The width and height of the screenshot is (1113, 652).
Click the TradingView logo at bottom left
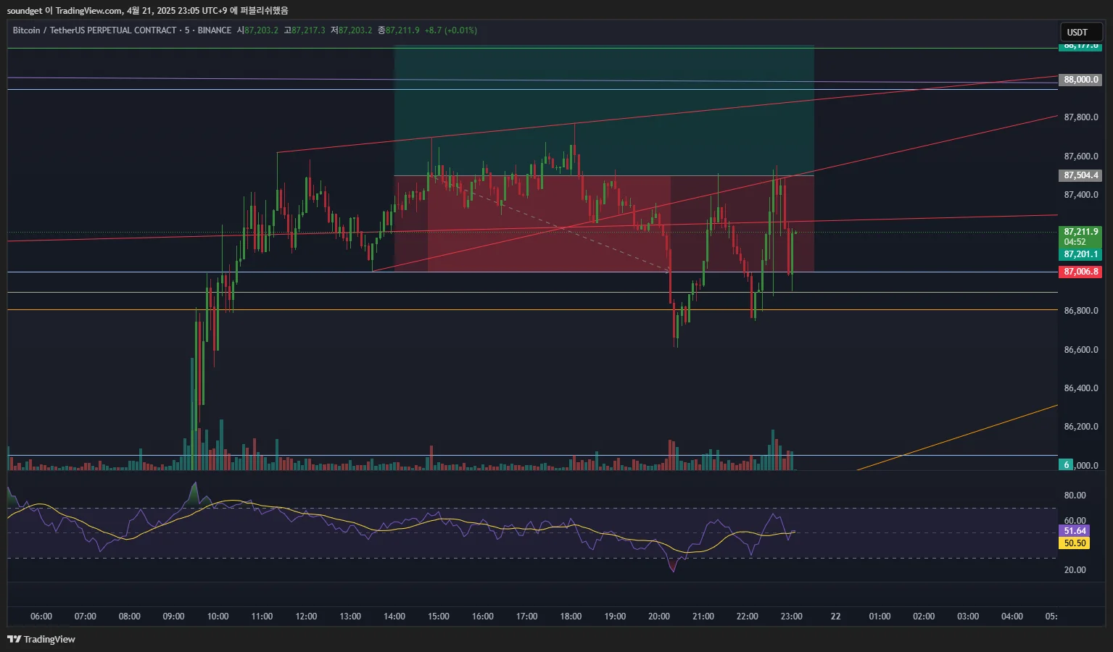[x=41, y=639]
